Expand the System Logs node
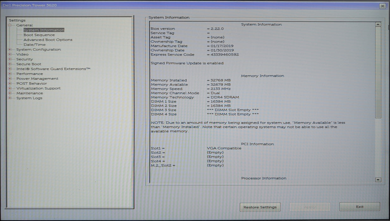 pyautogui.click(x=10, y=98)
